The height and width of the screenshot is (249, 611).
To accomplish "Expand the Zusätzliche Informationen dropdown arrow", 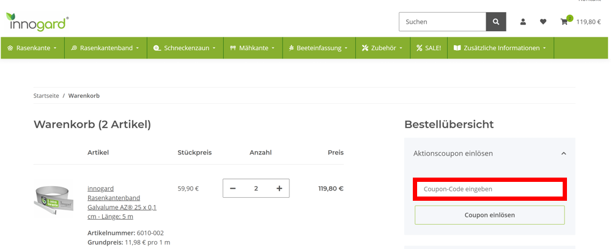I will tap(544, 49).
